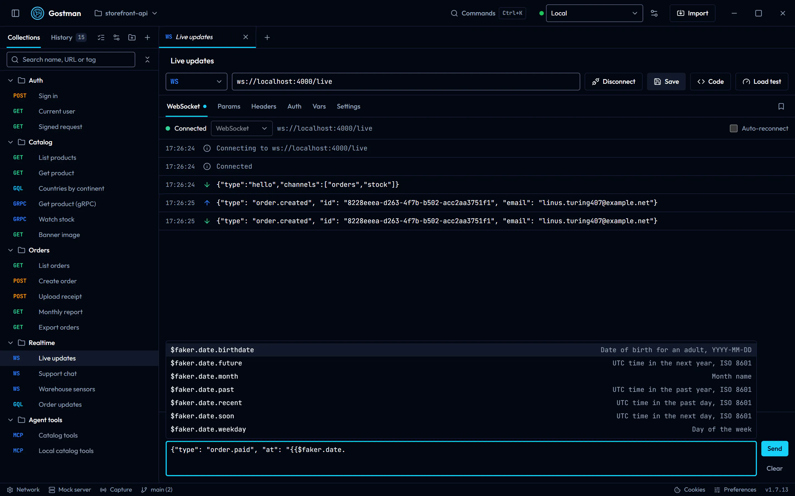
Task: Click the new folder icon
Action: (132, 37)
